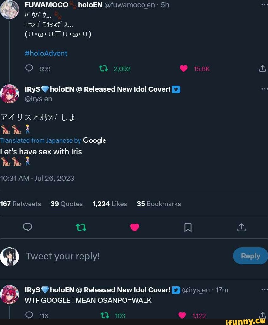Bookmark the main IRyS tweet
The width and height of the screenshot is (268, 325).
188,227
